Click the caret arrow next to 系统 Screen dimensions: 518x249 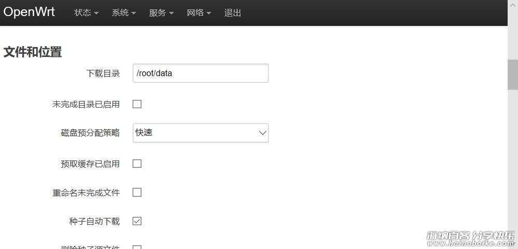coord(134,13)
